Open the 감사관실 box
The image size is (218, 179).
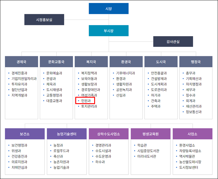click(x=173, y=42)
